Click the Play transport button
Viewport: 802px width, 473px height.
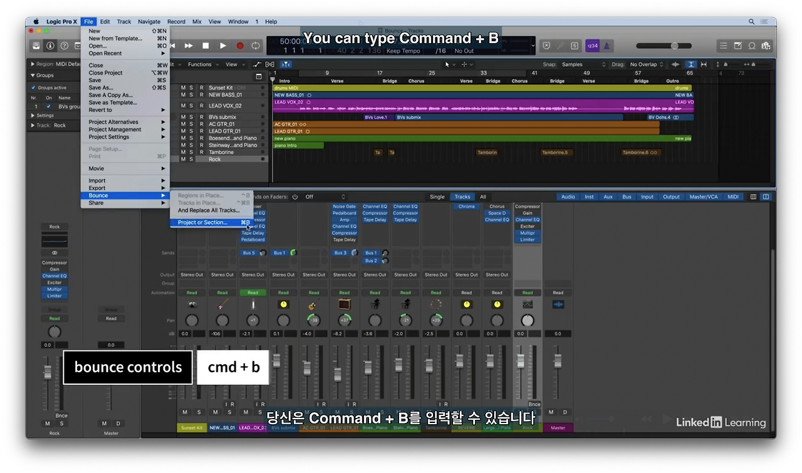point(222,46)
